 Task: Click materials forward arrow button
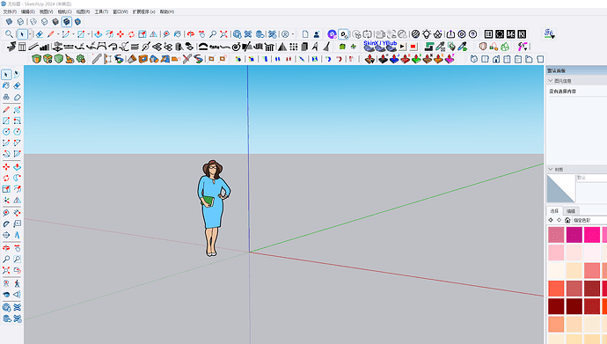[559, 220]
